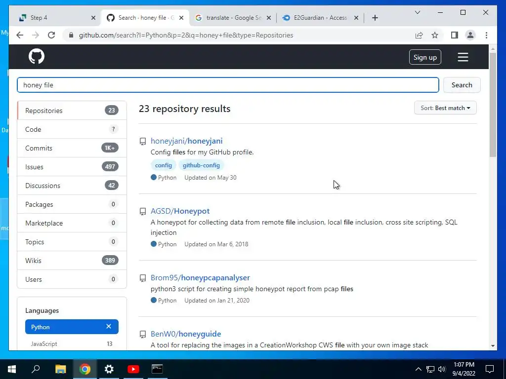Open the GitHub home logo

37,56
